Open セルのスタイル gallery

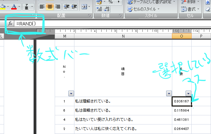click(143, 9)
